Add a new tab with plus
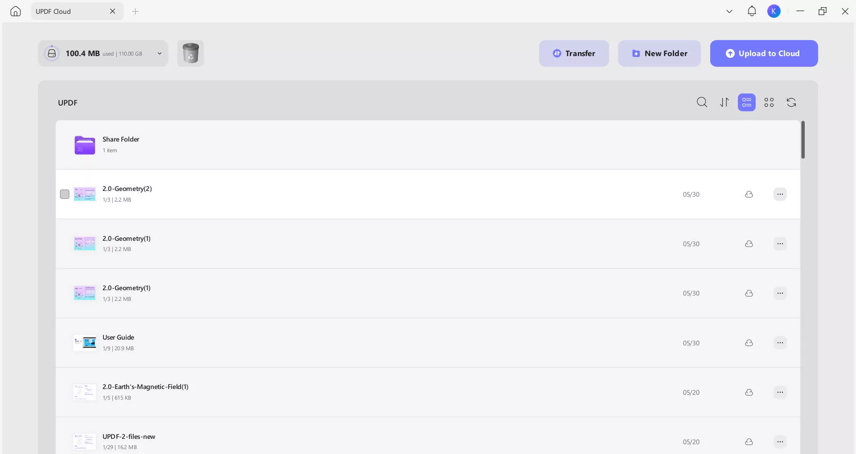The image size is (856, 454). pos(136,11)
